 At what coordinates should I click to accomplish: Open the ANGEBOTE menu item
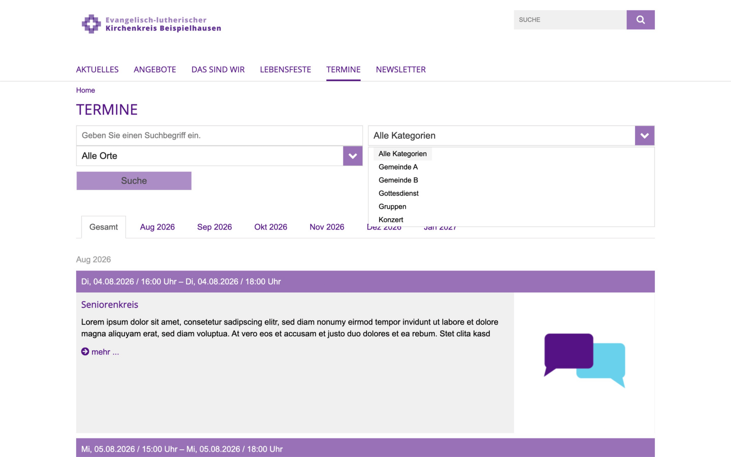pyautogui.click(x=155, y=69)
